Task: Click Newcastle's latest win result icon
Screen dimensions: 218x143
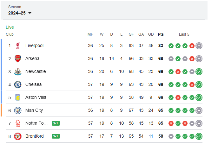Action: pos(199,72)
